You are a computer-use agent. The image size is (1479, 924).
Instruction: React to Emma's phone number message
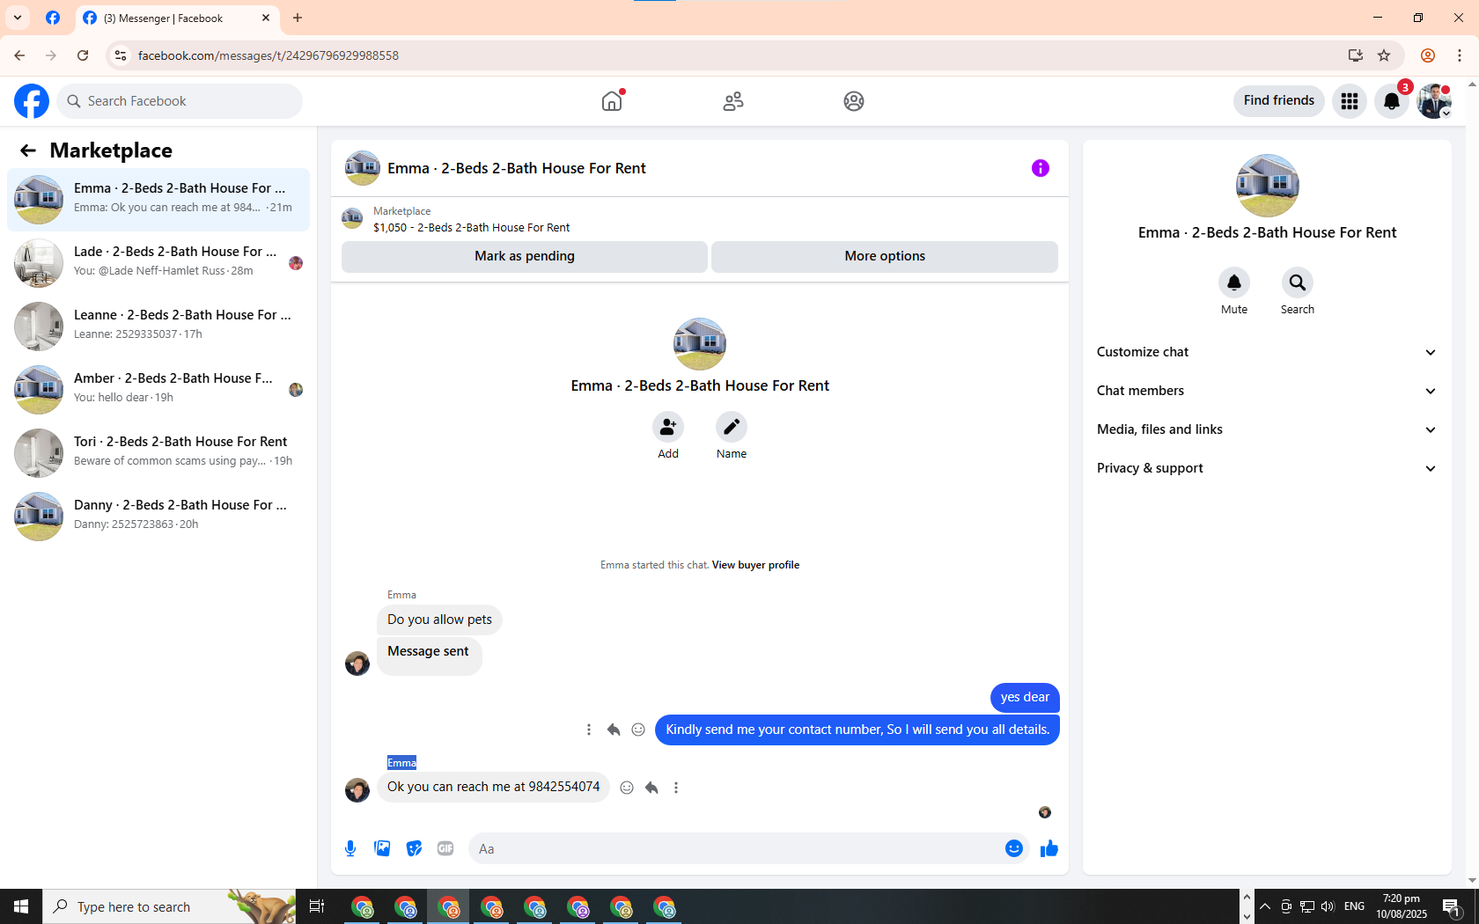627,788
